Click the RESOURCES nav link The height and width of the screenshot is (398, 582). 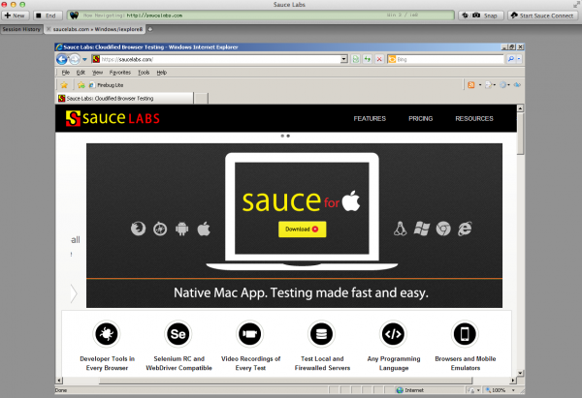pyautogui.click(x=474, y=118)
